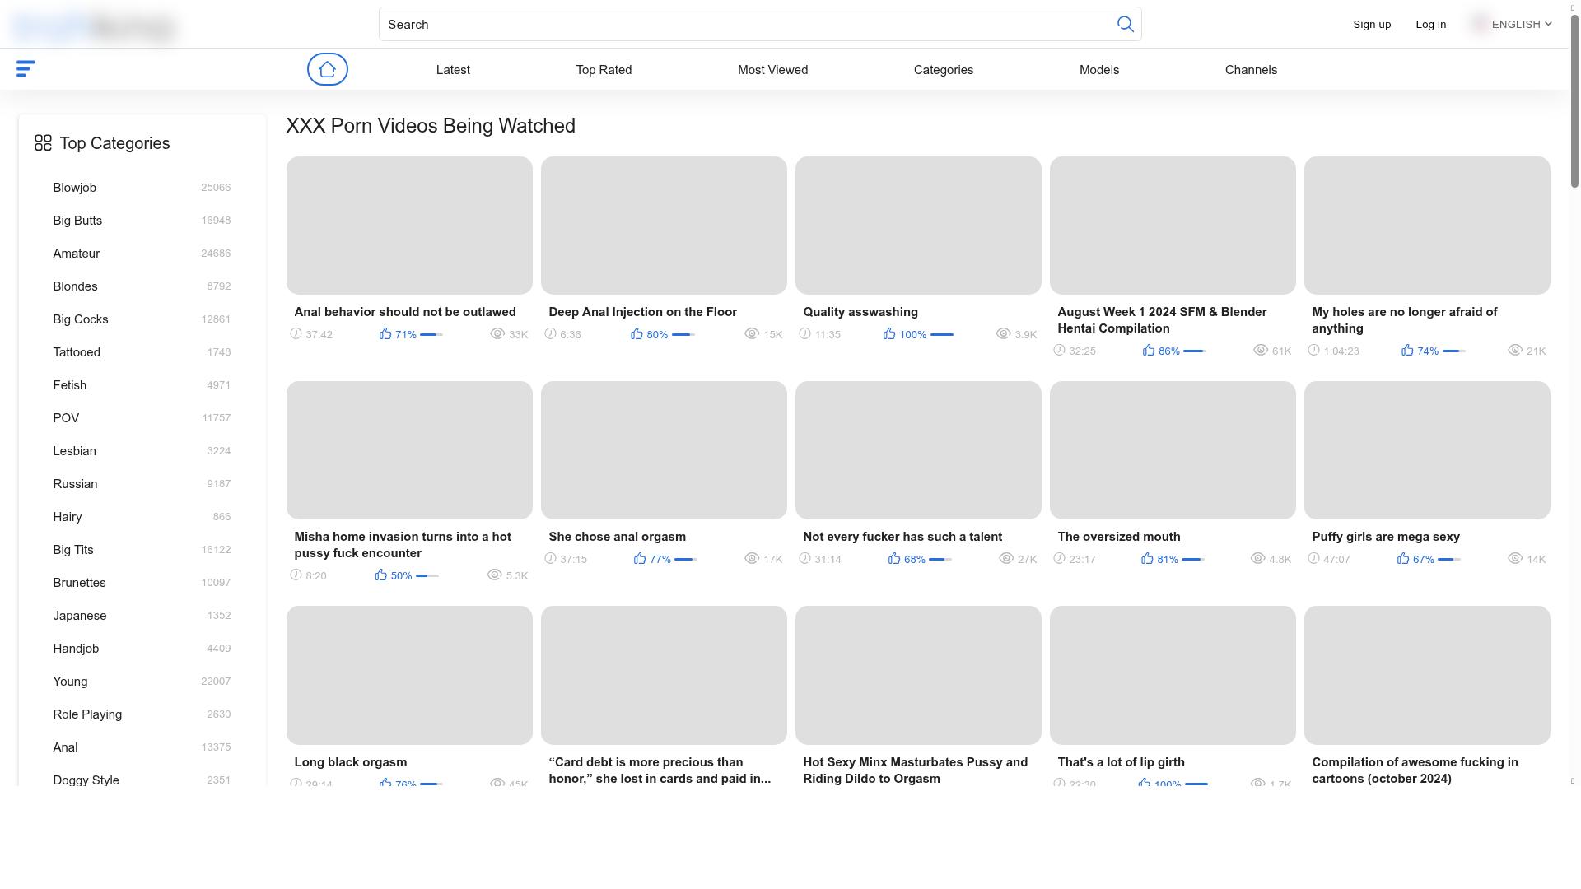
Task: Go to the home icon button
Action: pyautogui.click(x=327, y=69)
